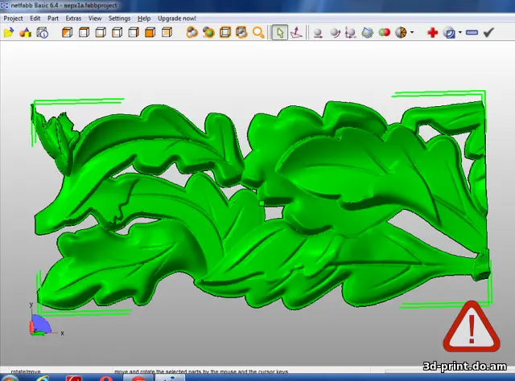Zoom to platform box icon
Viewport: 515px width, 381px height.
click(x=225, y=32)
